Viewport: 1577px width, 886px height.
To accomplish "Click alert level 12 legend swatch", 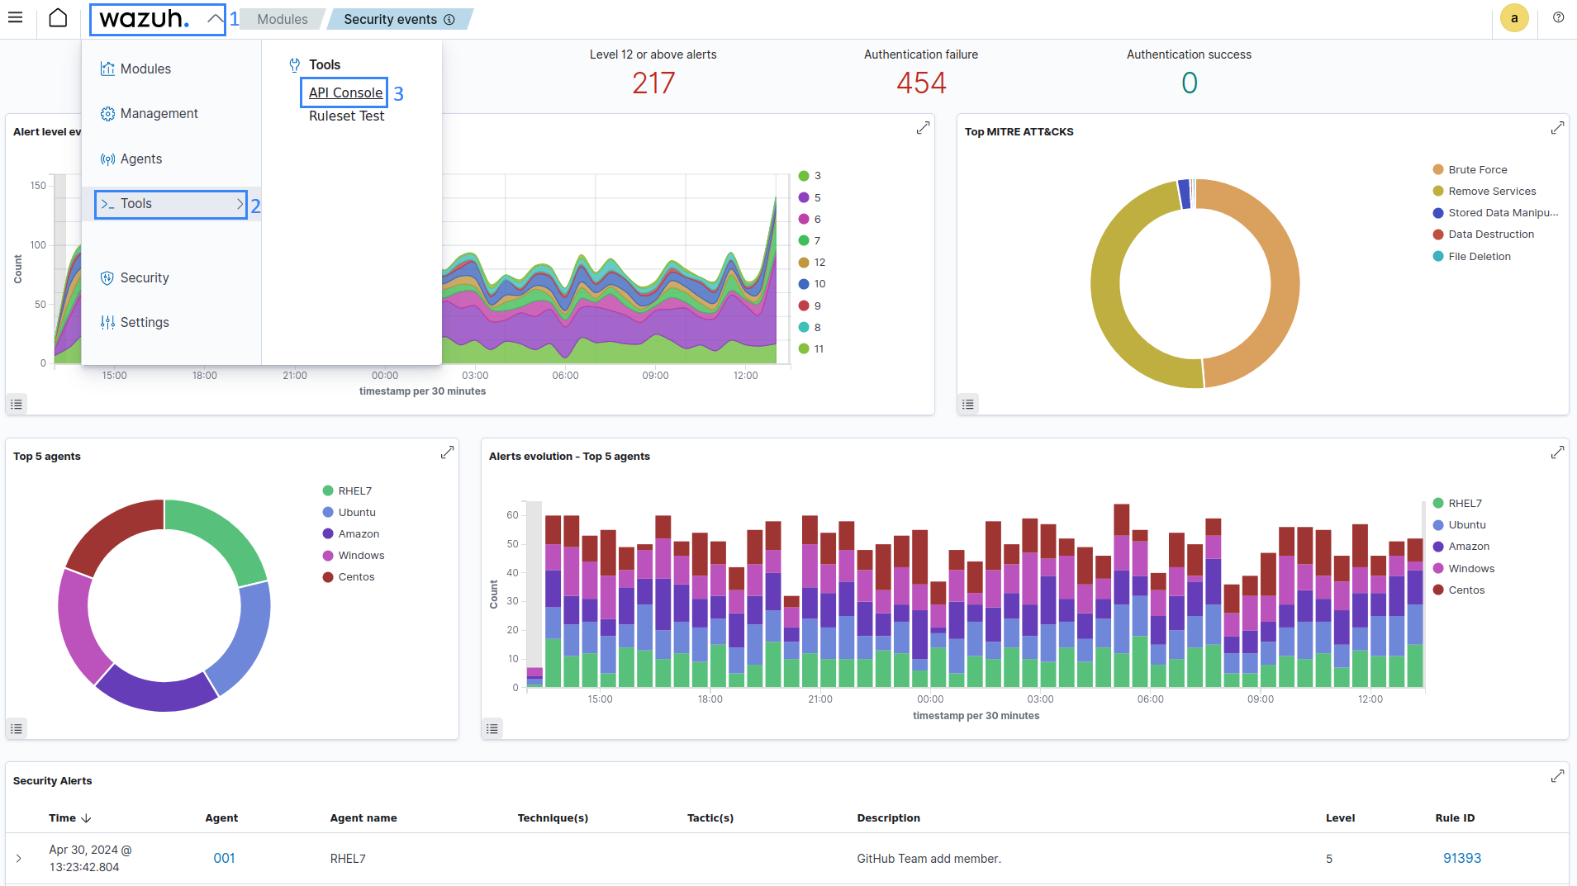I will click(804, 263).
